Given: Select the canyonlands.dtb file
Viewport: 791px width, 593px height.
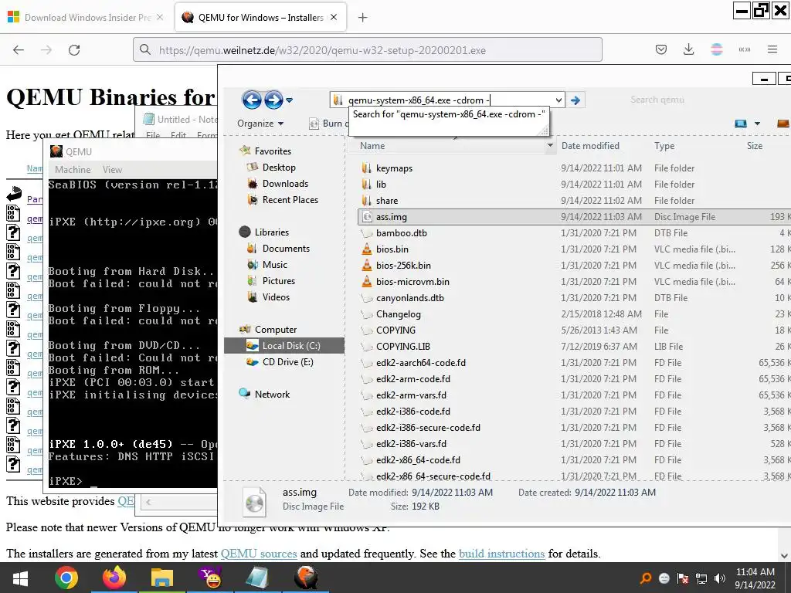Looking at the screenshot, I should 410,297.
